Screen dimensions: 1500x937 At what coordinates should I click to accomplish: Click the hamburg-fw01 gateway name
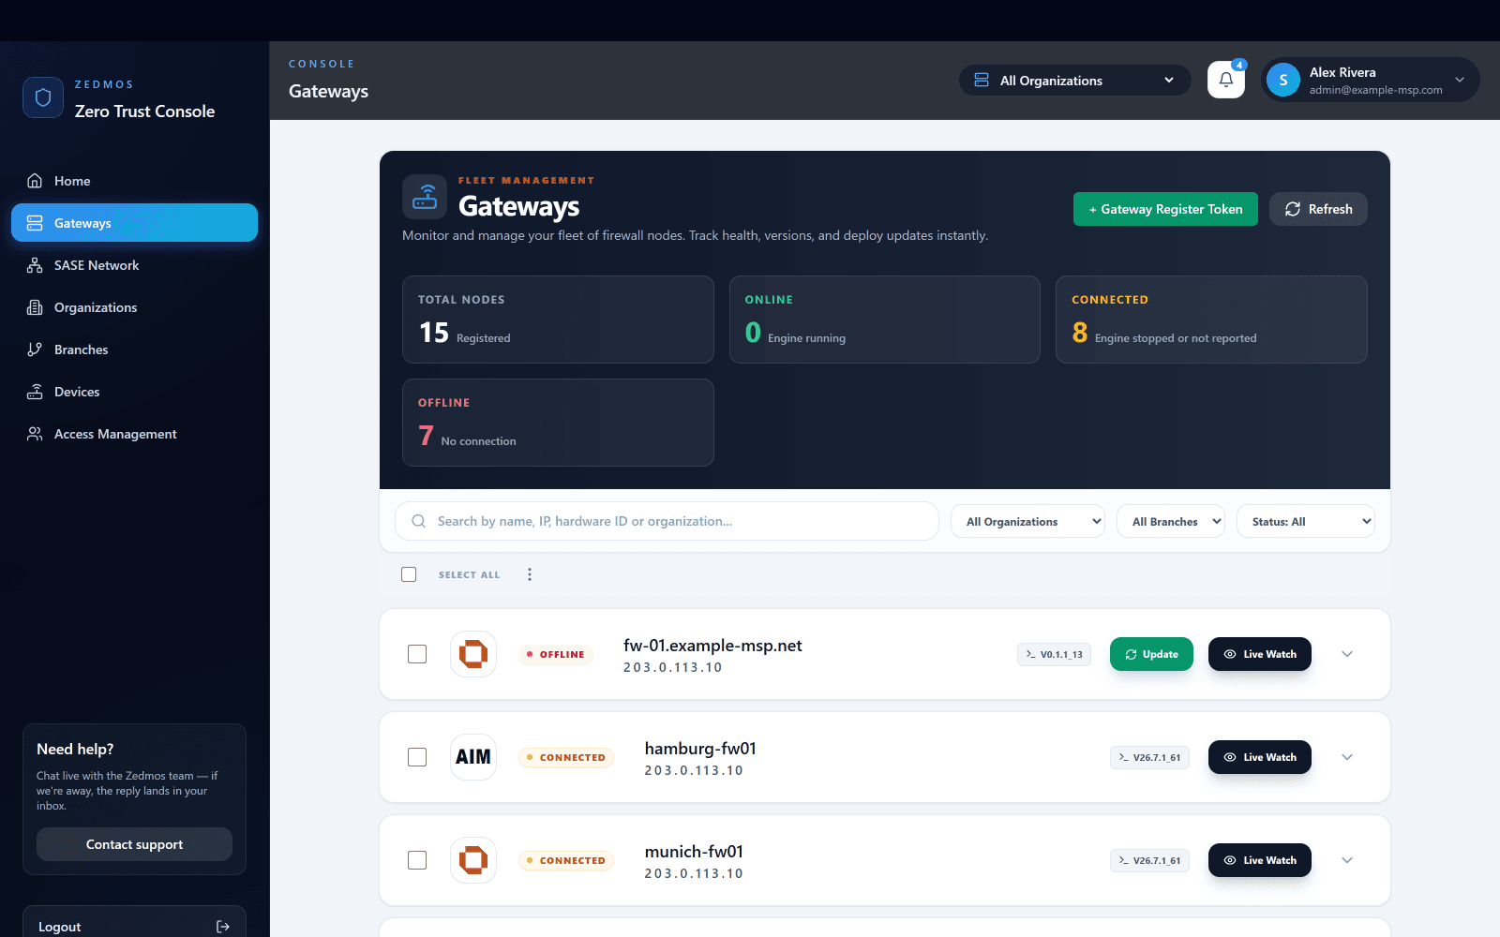(x=700, y=749)
